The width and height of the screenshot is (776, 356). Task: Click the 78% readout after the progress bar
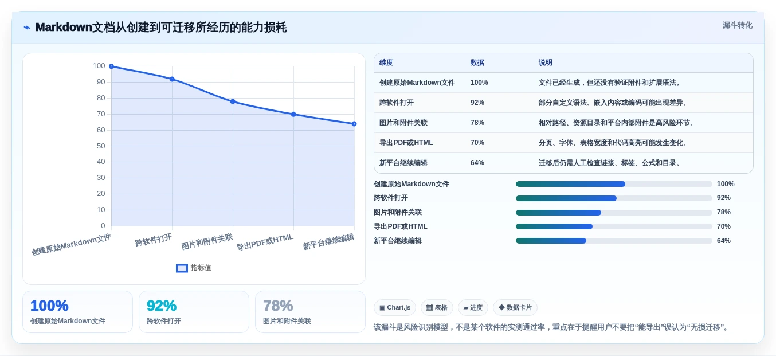[724, 212]
